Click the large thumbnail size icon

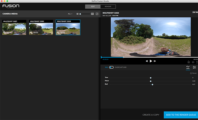[93, 14]
